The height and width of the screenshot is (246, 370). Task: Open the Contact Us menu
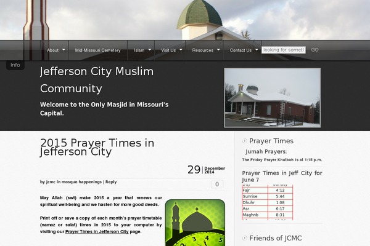pyautogui.click(x=240, y=50)
